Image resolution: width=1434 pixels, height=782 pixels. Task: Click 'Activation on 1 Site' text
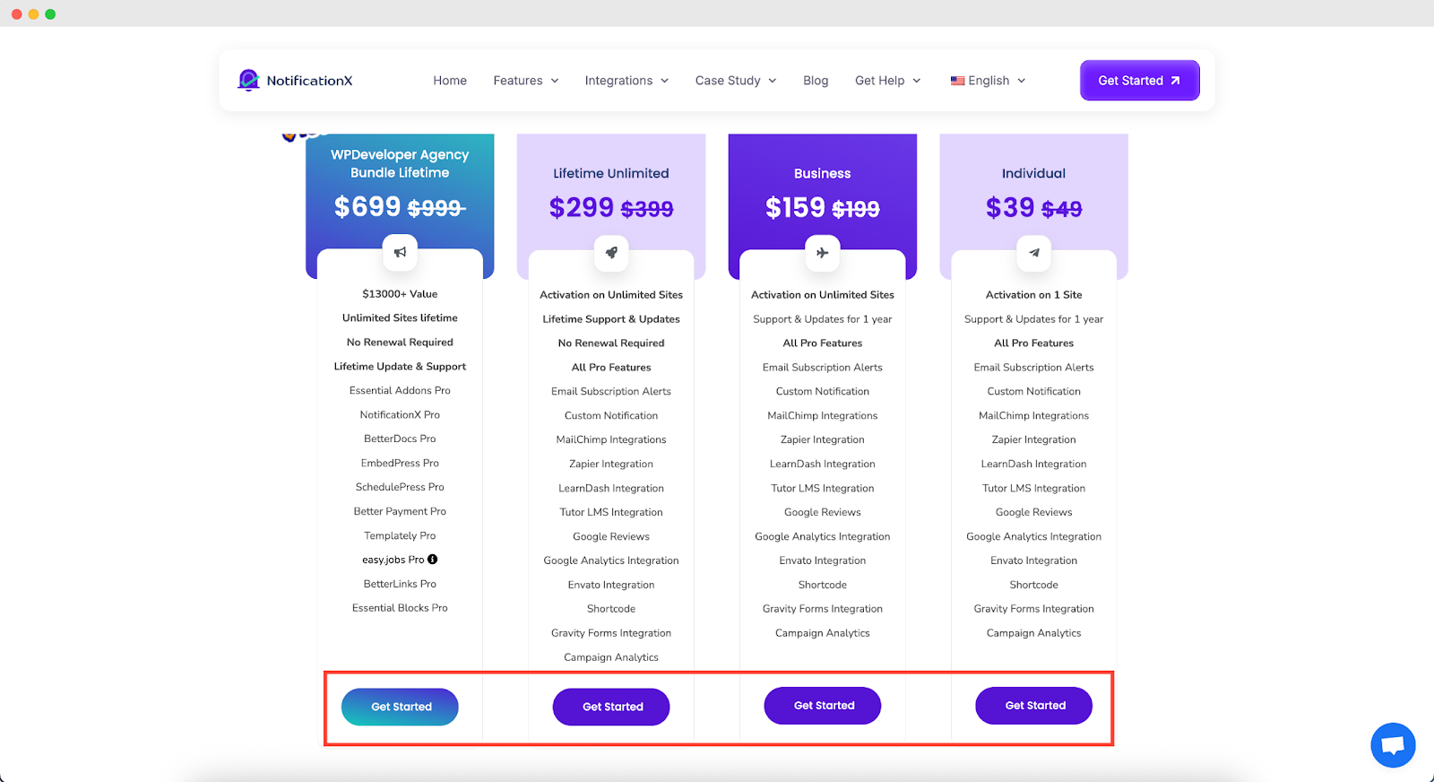tap(1034, 295)
